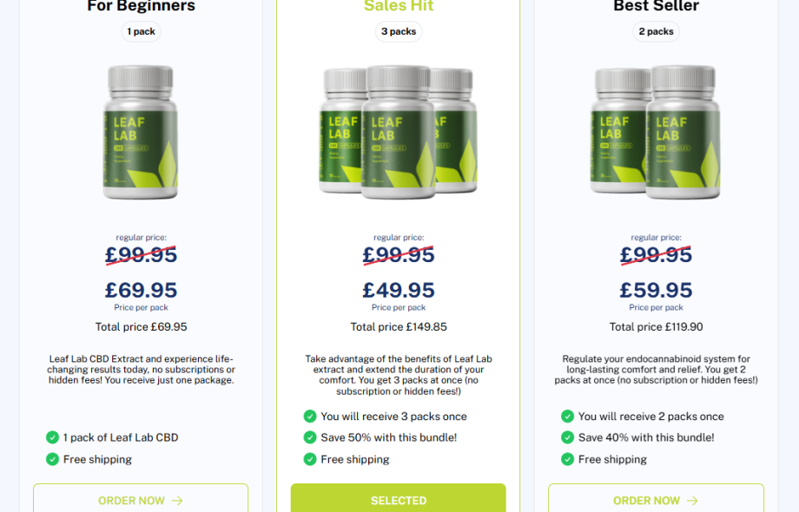Image resolution: width=799 pixels, height=512 pixels.
Task: Click Free shipping checkmark in the Sales Hit card
Action: pos(310,459)
